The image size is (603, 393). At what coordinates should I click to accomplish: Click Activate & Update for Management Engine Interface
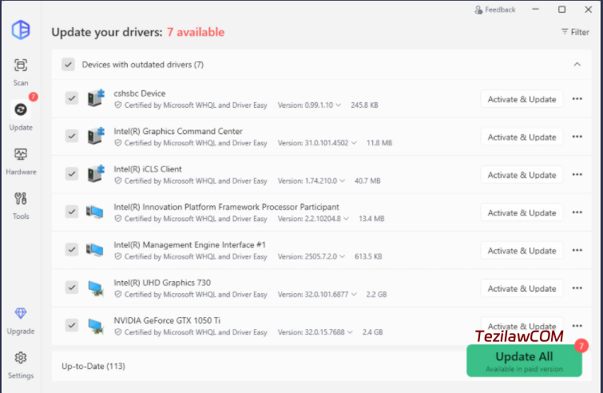click(x=522, y=251)
